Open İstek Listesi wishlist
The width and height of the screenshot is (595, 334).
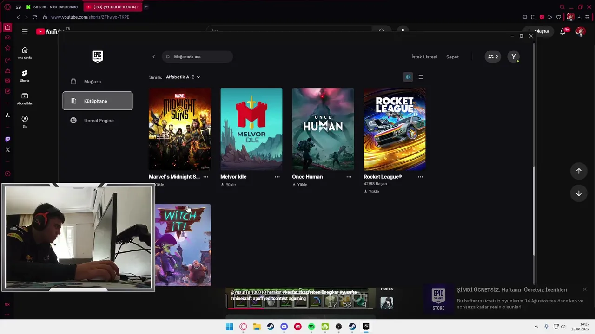tap(424, 57)
